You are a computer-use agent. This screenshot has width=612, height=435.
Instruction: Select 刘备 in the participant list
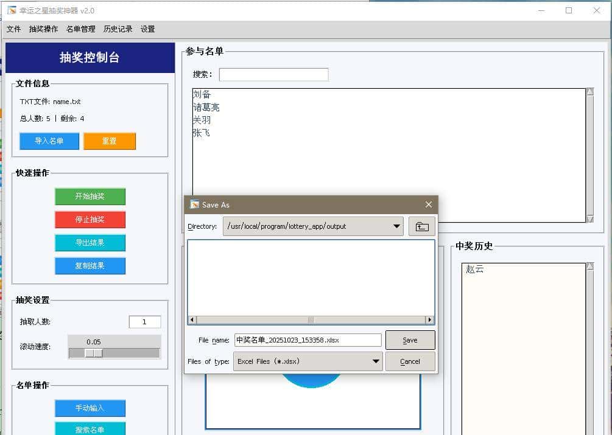[x=201, y=94]
